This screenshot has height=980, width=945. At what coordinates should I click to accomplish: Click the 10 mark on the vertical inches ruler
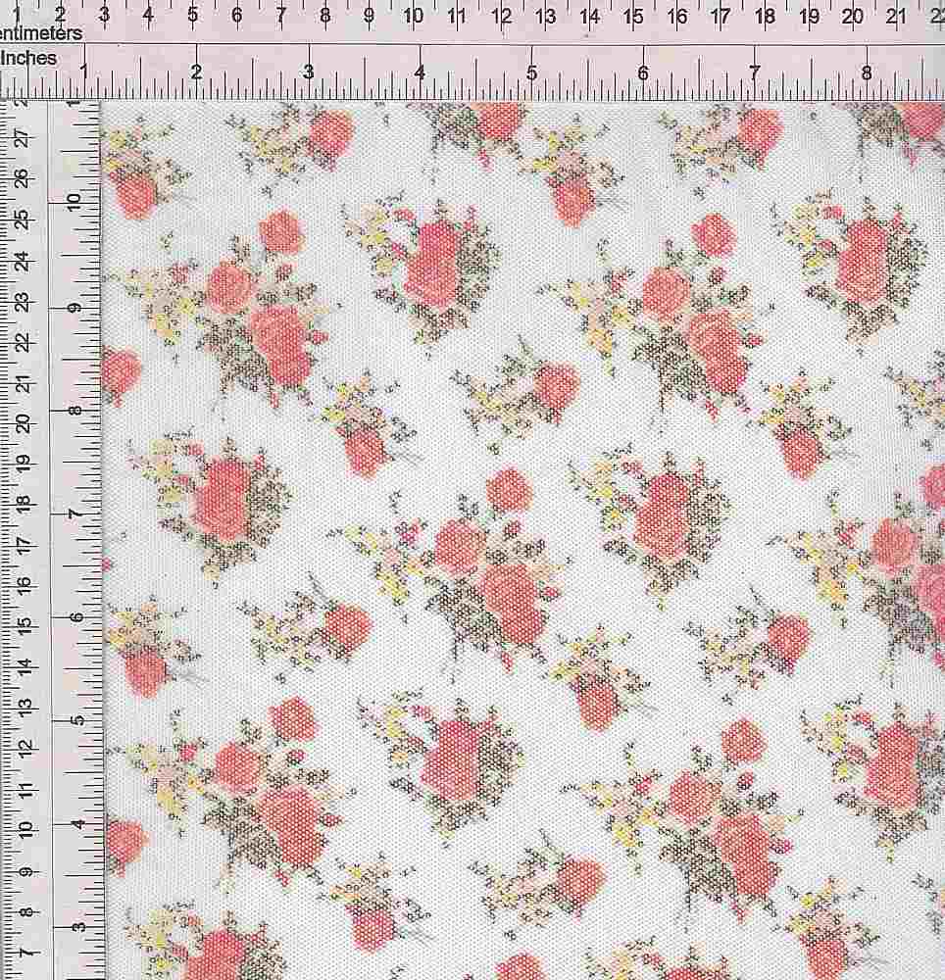(x=75, y=201)
